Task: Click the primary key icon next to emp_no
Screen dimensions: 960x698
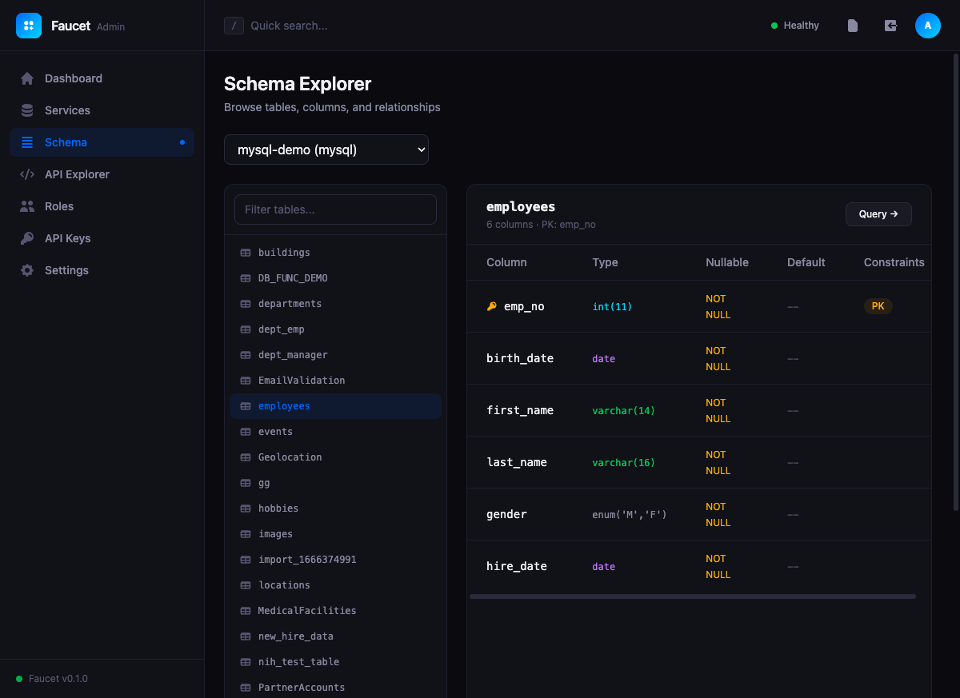Action: coord(492,306)
